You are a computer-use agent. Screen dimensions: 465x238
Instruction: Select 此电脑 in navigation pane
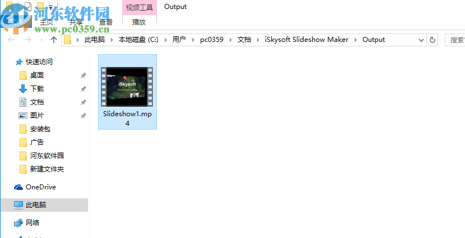[44, 205]
